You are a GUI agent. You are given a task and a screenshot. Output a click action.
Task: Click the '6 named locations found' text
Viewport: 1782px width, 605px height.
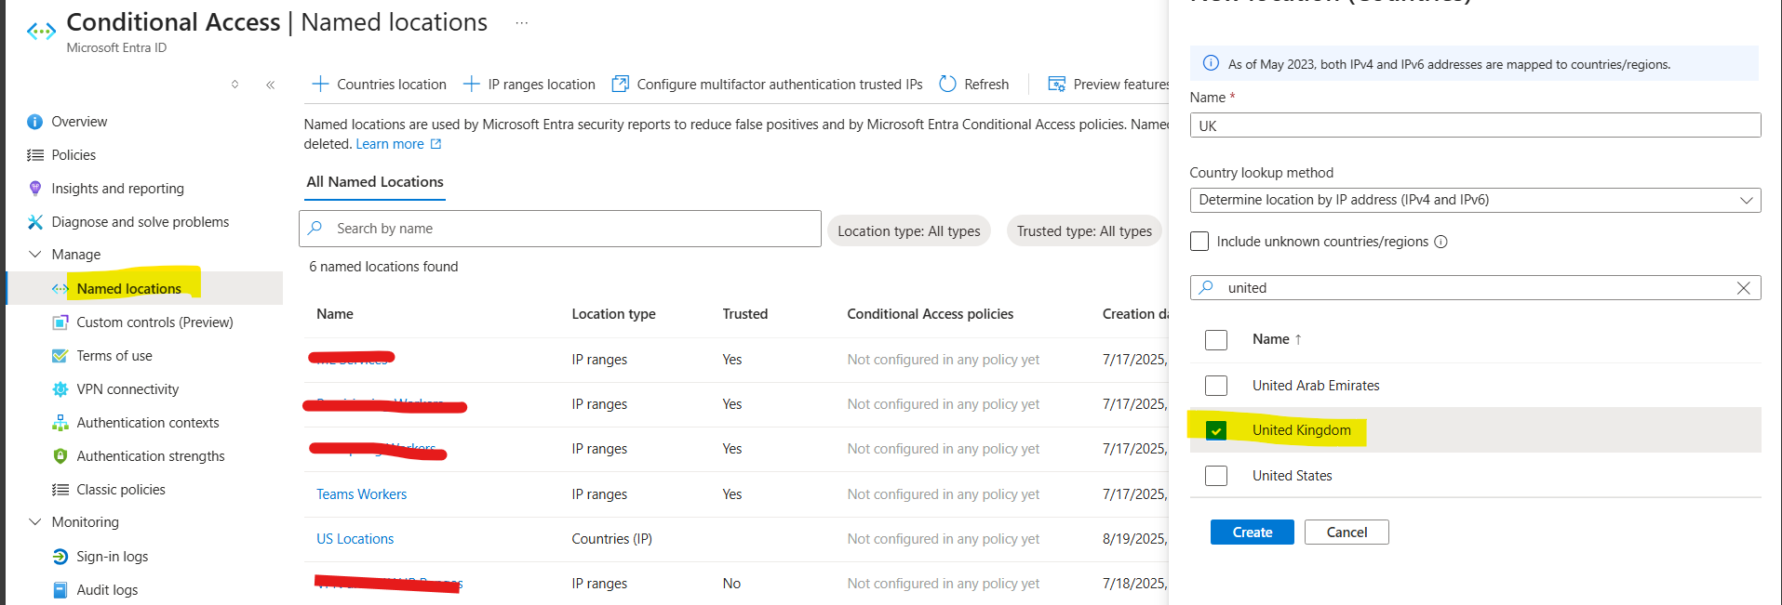(383, 267)
